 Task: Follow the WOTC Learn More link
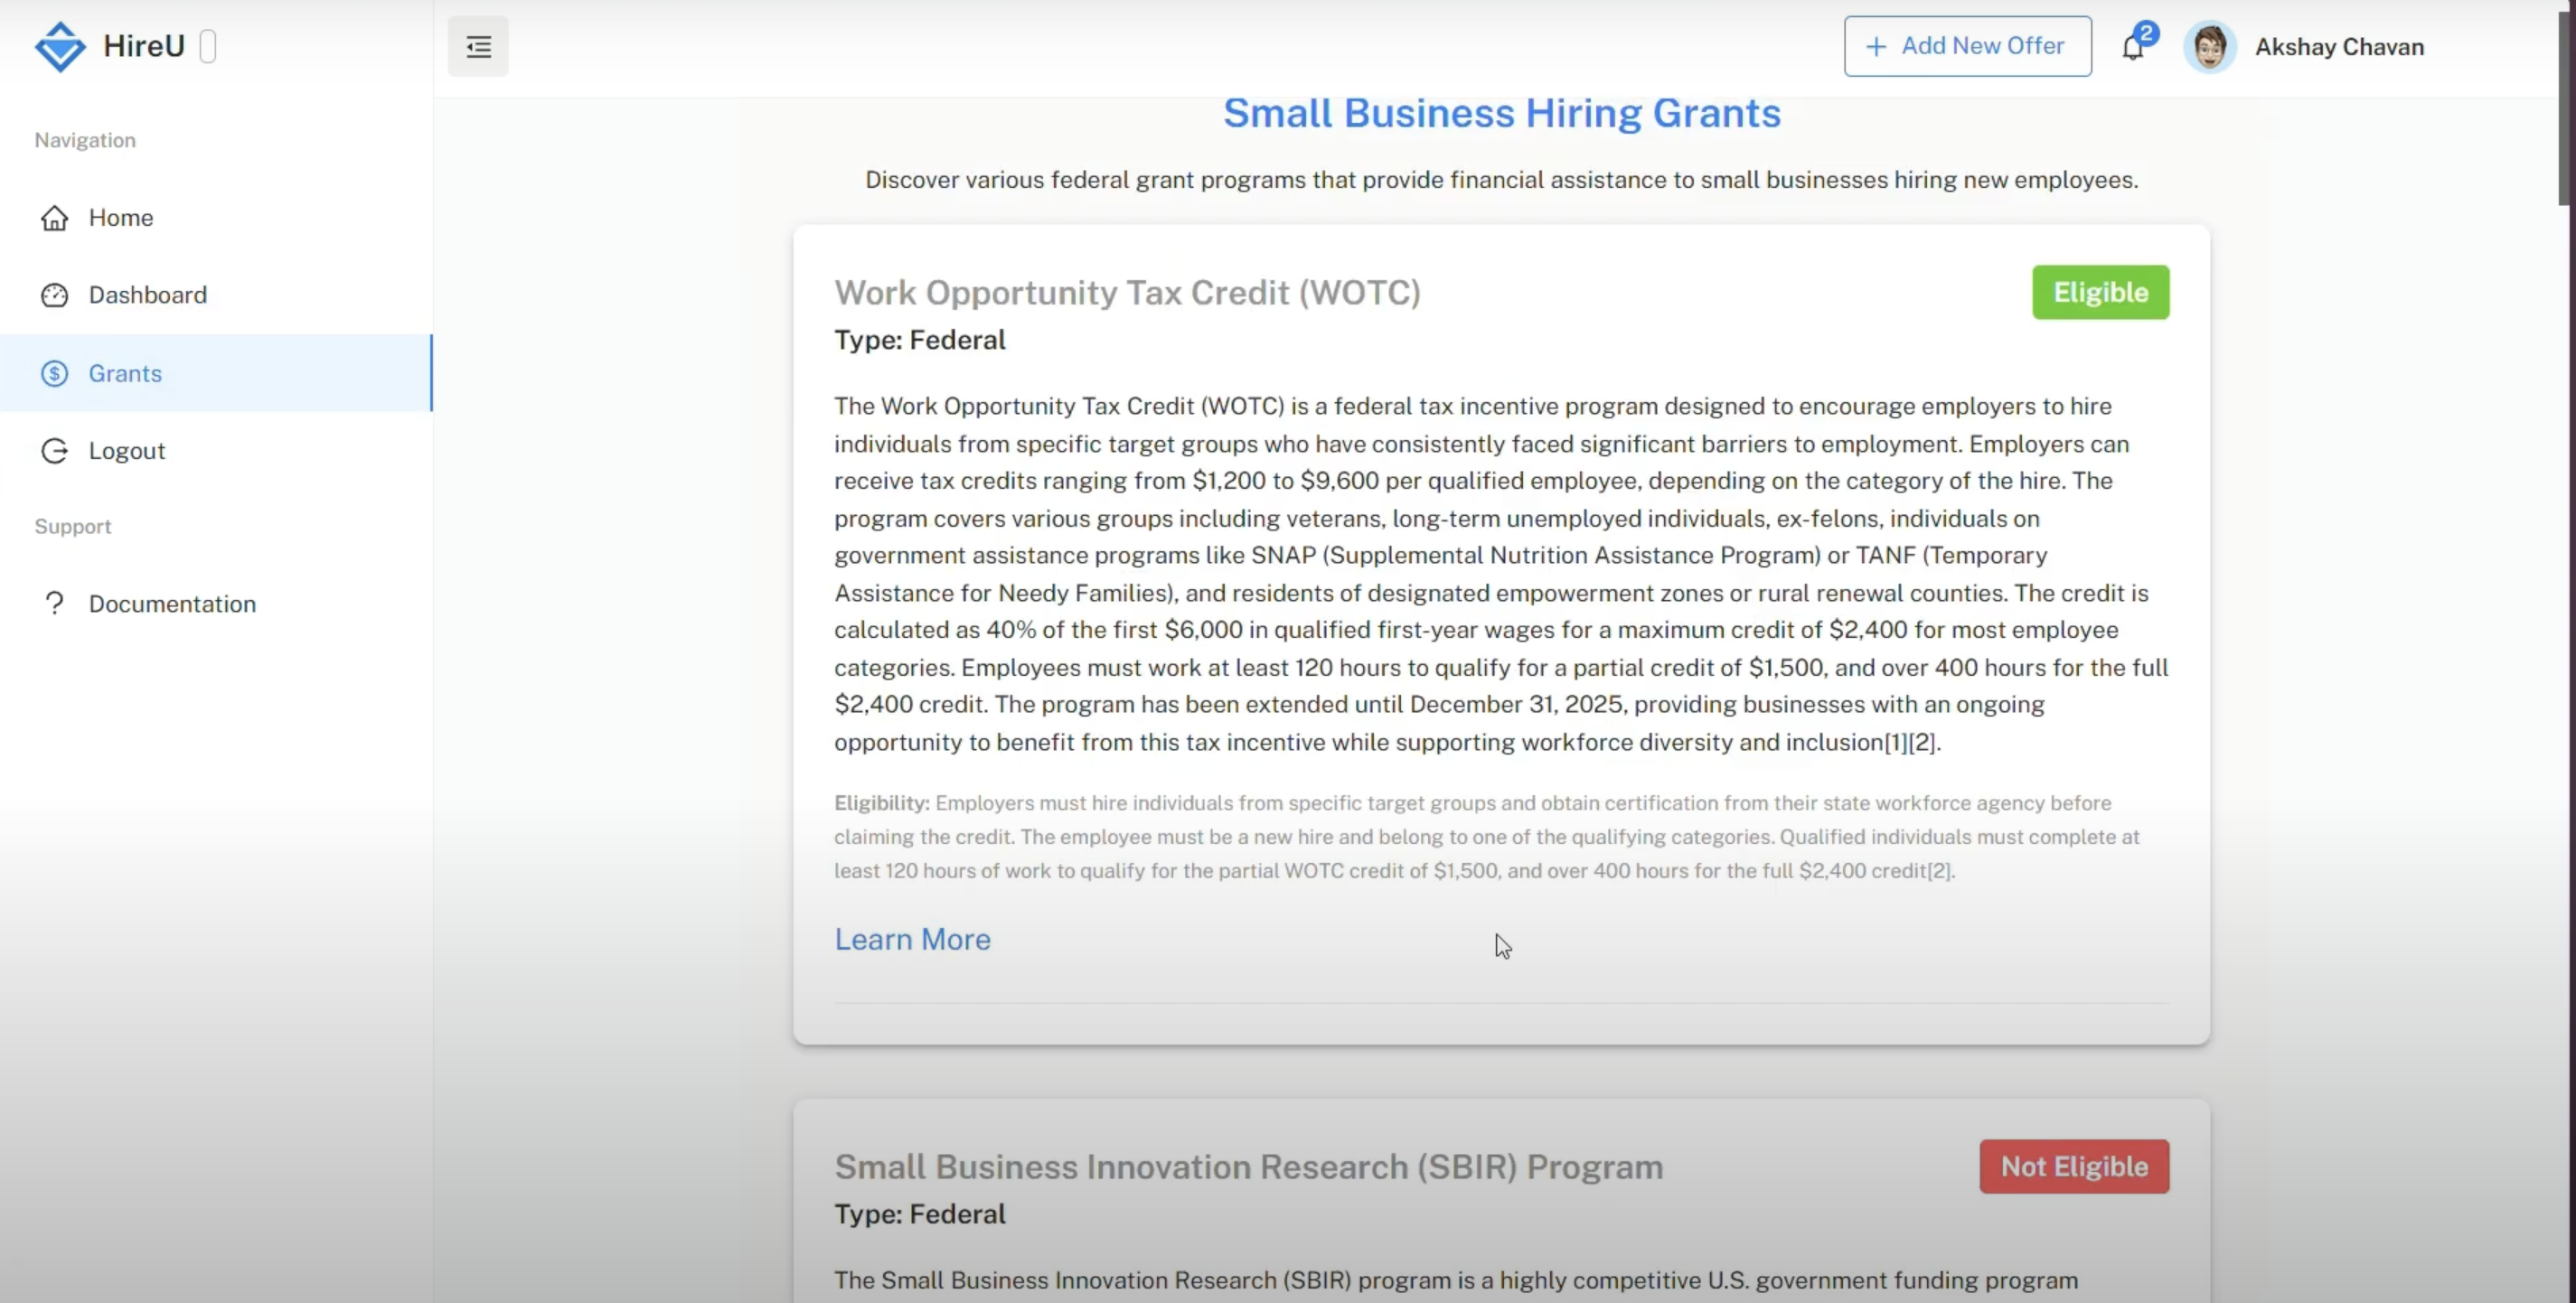(912, 939)
